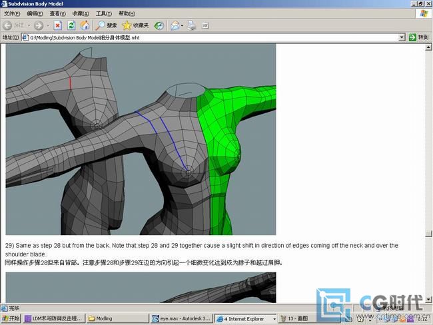Image resolution: width=433 pixels, height=325 pixels.
Task: Click the Back arrow button
Action: coord(7,25)
